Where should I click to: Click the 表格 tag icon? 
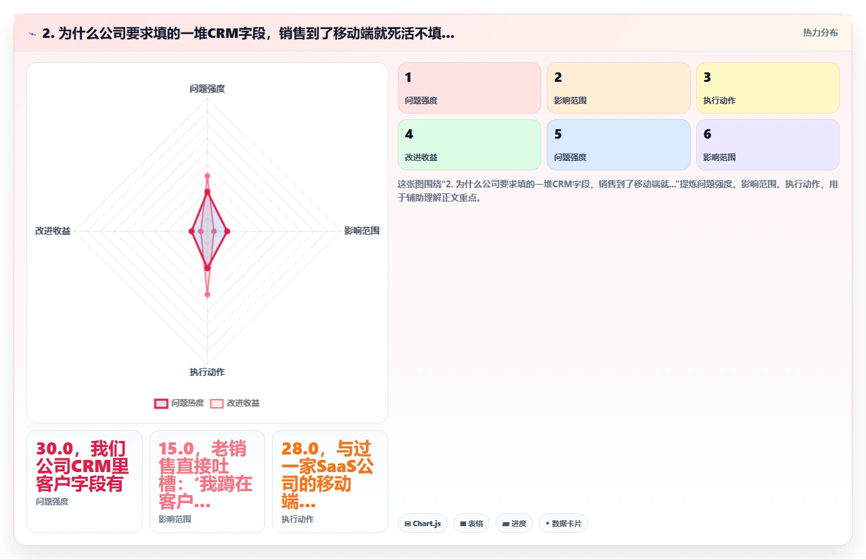(463, 523)
